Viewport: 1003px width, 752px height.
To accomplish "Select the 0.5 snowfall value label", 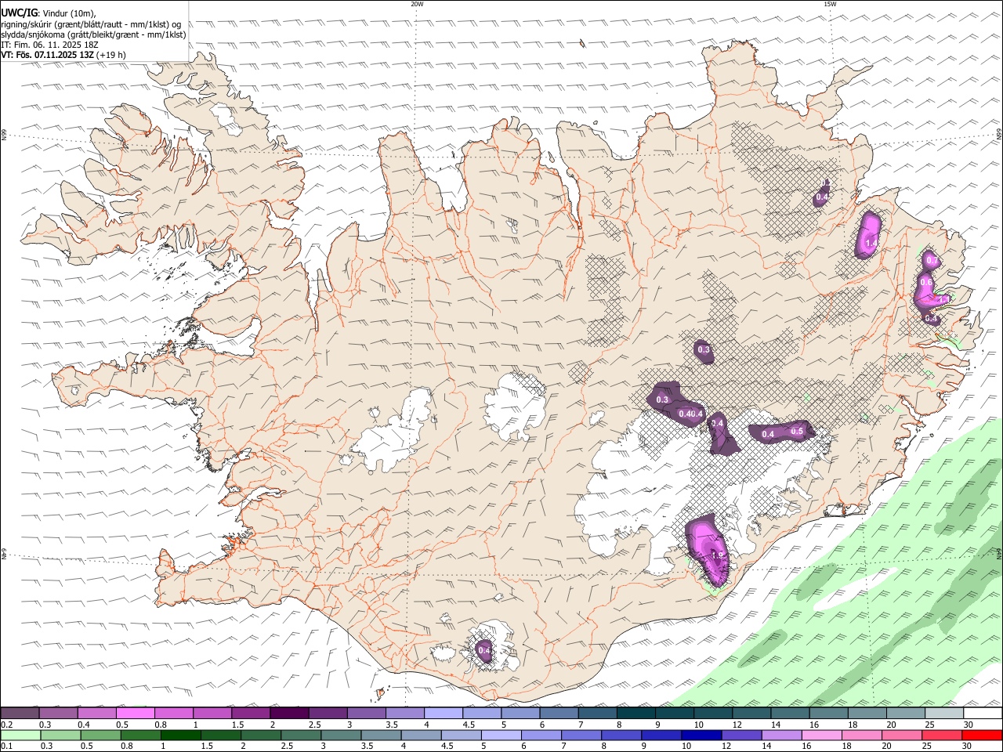I will click(x=798, y=431).
